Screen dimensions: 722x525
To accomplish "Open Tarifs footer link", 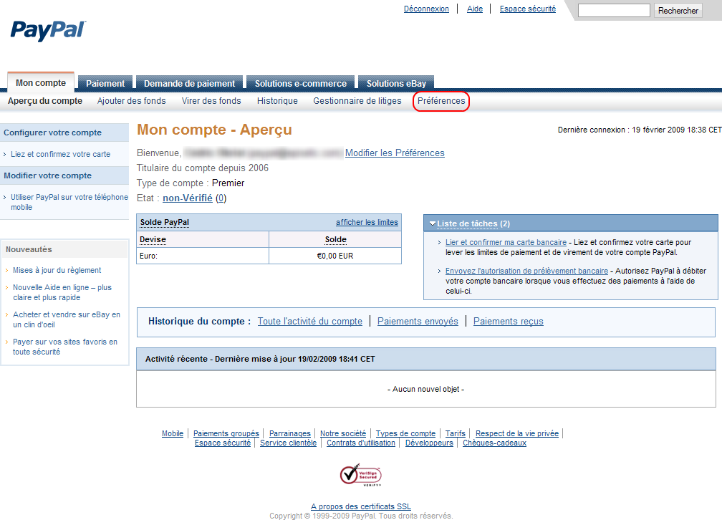I will [456, 433].
